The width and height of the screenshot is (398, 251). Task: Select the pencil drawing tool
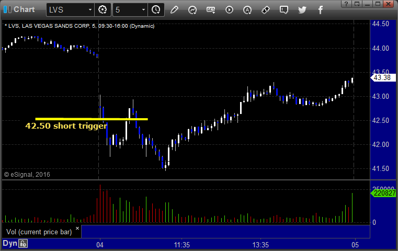pyautogui.click(x=174, y=10)
